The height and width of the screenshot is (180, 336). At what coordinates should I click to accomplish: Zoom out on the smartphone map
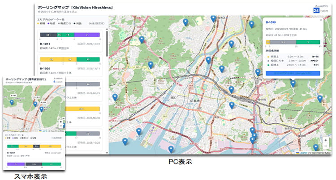click(x=61, y=126)
